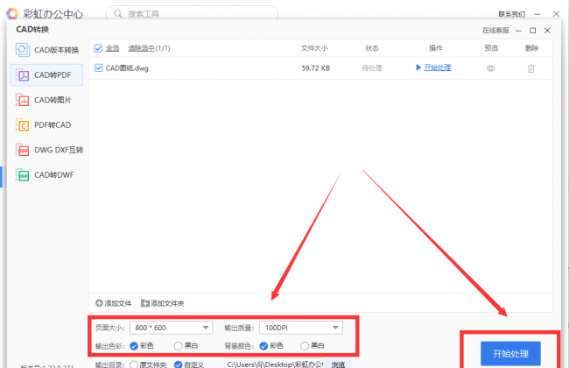This screenshot has height=368, width=569.
Task: Click the 文件大小 column header
Action: 314,48
